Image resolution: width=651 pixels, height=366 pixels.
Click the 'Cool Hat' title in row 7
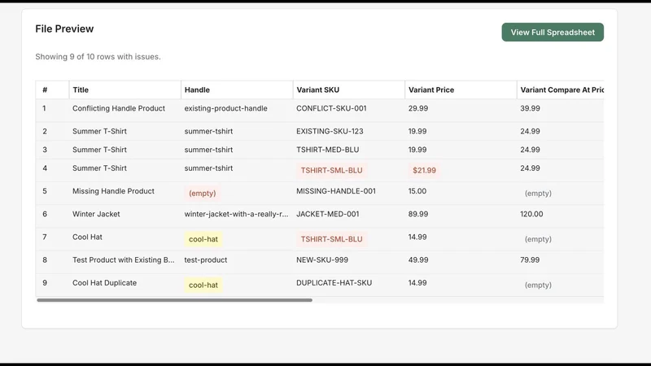(x=87, y=237)
